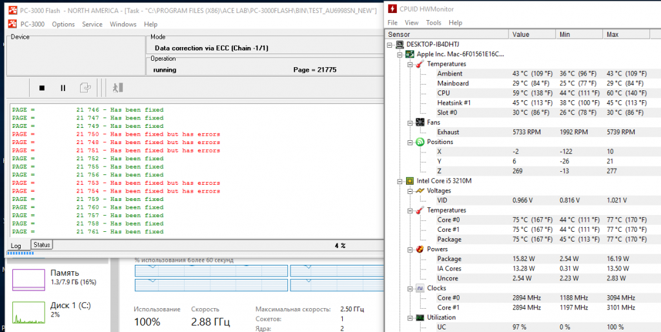Image resolution: width=661 pixels, height=332 pixels.
Task: Open the Service menu in PC-3000
Action: tap(92, 25)
